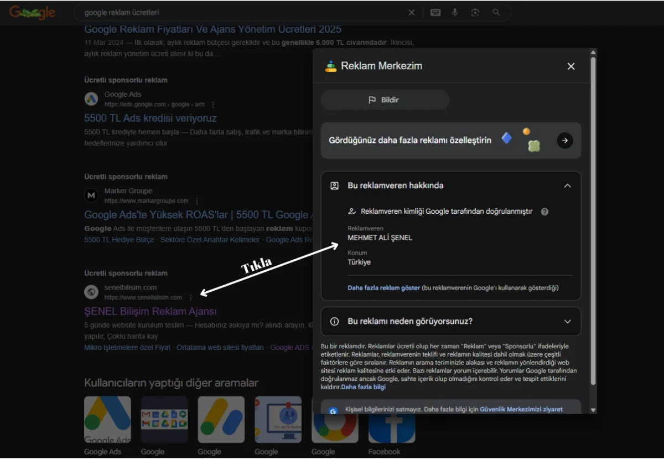Select the Facebook related search thumbnail

click(x=391, y=420)
